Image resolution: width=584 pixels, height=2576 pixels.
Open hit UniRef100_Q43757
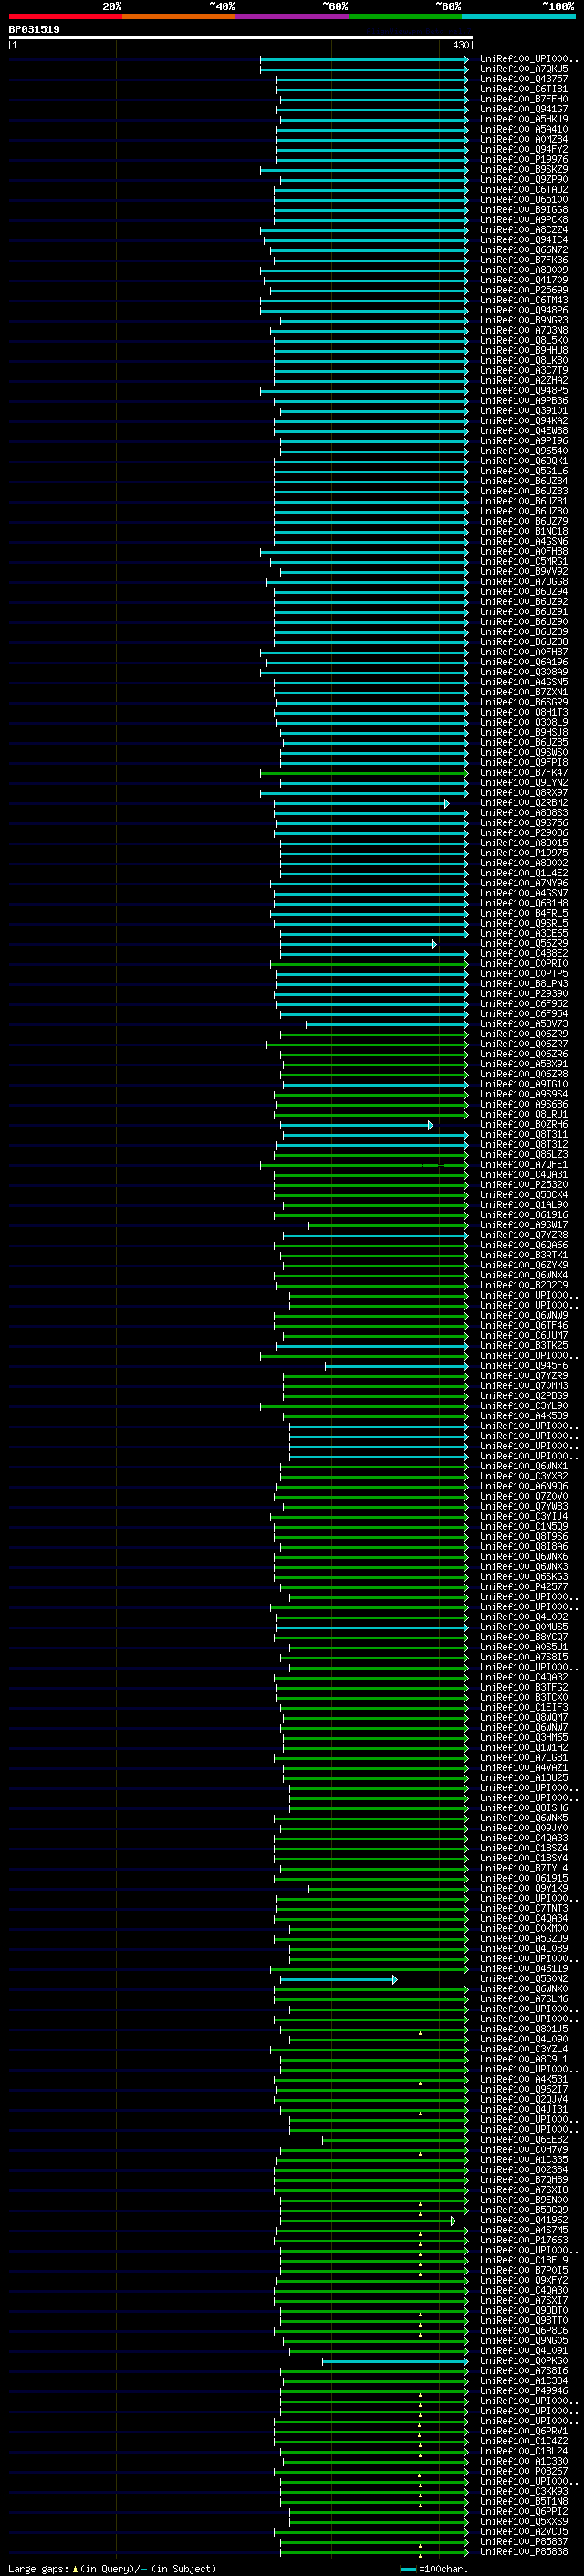[x=523, y=79]
